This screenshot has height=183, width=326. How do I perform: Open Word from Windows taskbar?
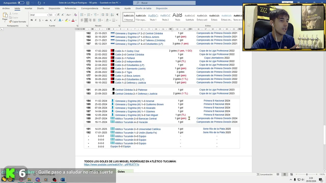pyautogui.click(x=62, y=180)
